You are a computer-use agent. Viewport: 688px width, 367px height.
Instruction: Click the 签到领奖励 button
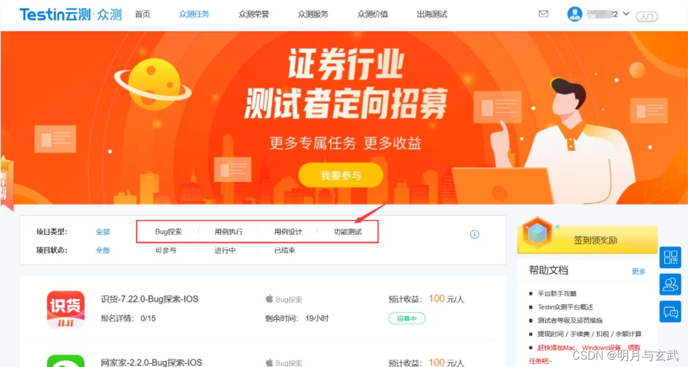(595, 240)
